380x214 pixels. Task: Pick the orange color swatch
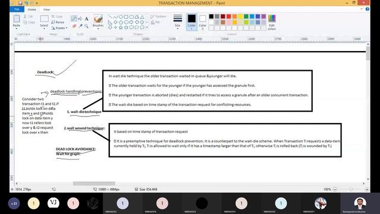235,16
